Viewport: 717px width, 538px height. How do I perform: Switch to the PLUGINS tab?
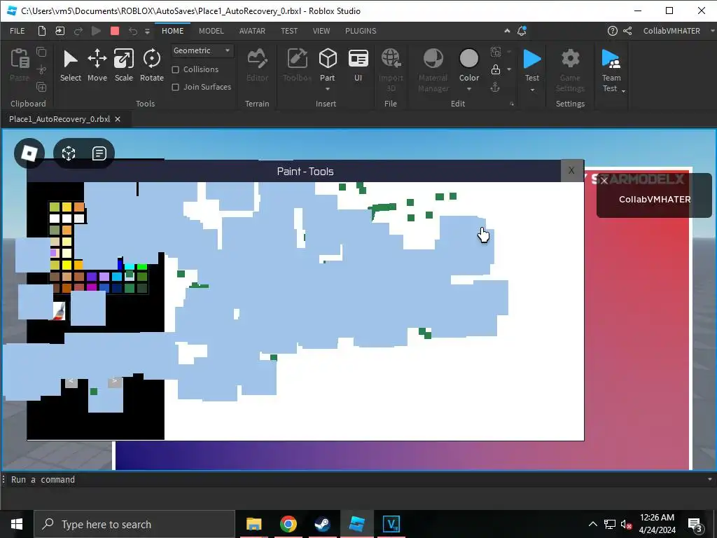point(361,31)
